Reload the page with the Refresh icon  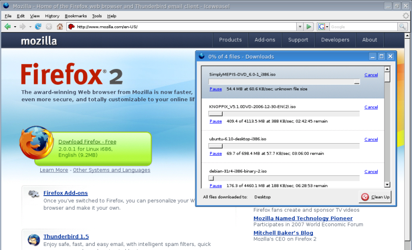point(38,27)
